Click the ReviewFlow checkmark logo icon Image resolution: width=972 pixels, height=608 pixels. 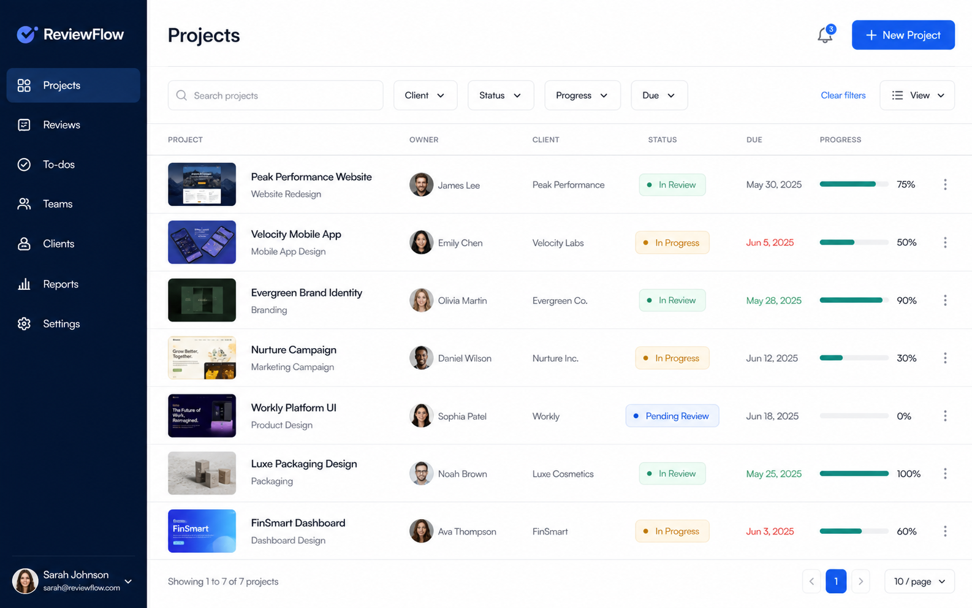(x=26, y=34)
